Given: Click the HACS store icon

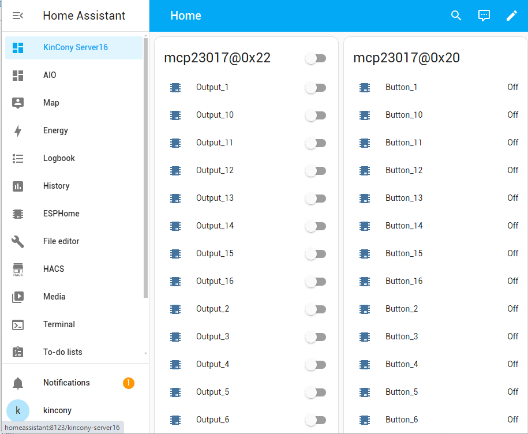Looking at the screenshot, I should pyautogui.click(x=18, y=269).
